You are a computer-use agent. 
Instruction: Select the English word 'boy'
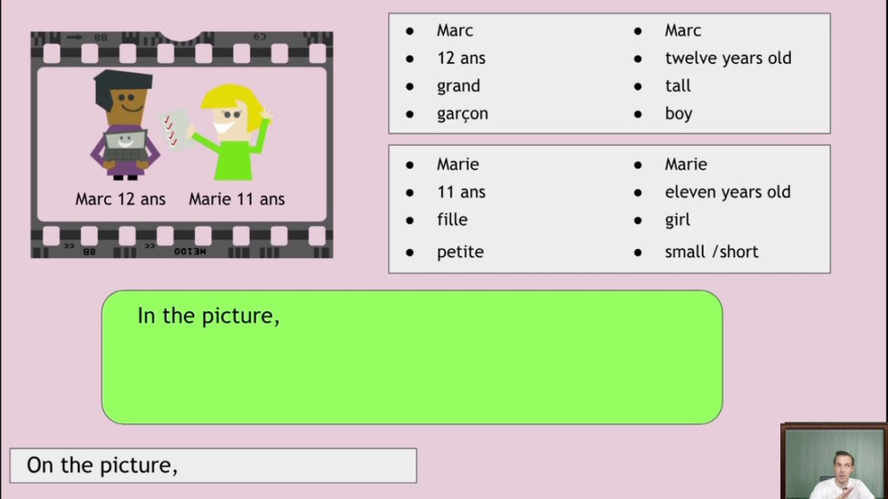point(679,114)
